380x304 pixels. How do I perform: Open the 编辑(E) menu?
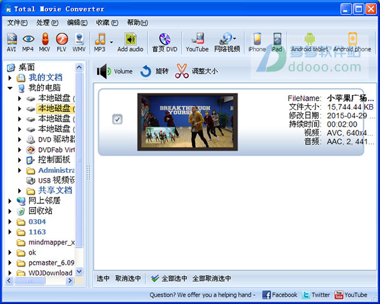coord(77,23)
